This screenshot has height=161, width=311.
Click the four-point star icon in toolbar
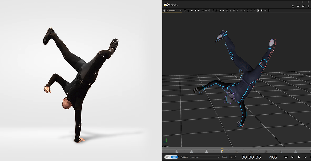pos(223,11)
